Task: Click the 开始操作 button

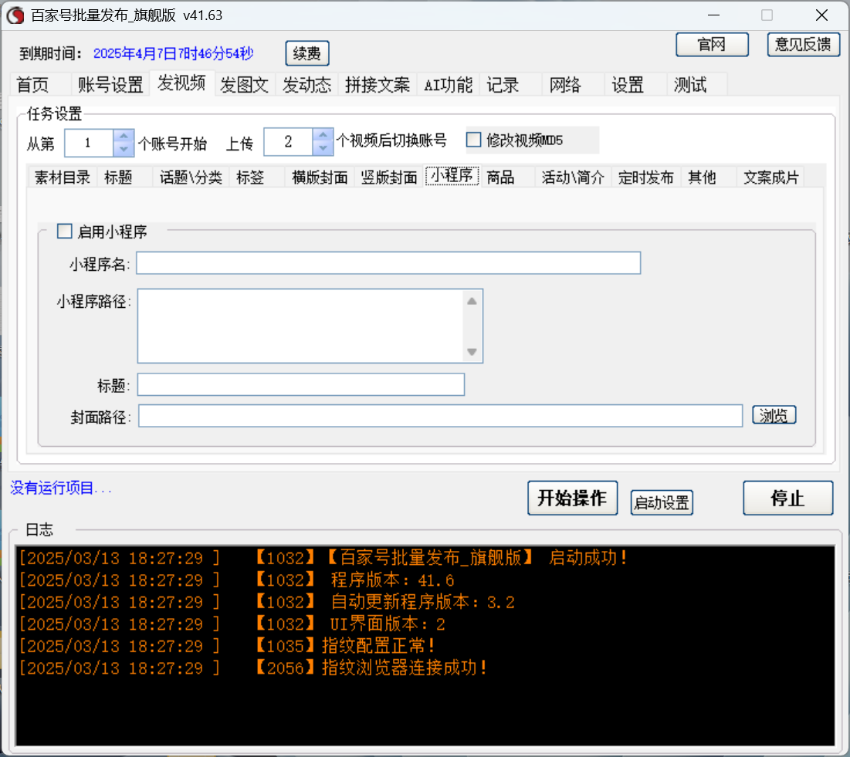Action: click(x=572, y=498)
